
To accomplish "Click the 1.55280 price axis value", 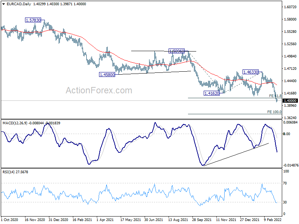I will coord(290,32).
